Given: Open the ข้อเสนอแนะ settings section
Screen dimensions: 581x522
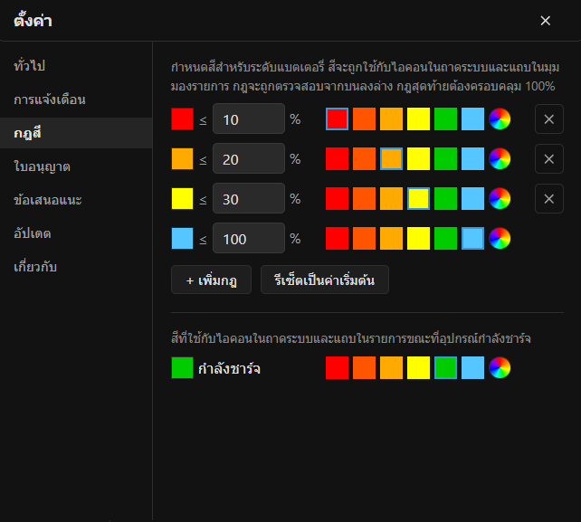Looking at the screenshot, I should click(x=76, y=200).
